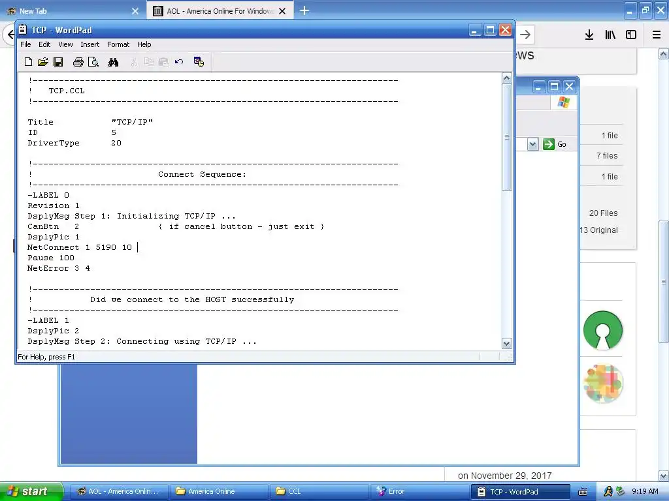Click the browser forward arrow
Viewport: 669px width, 501px height.
526,35
